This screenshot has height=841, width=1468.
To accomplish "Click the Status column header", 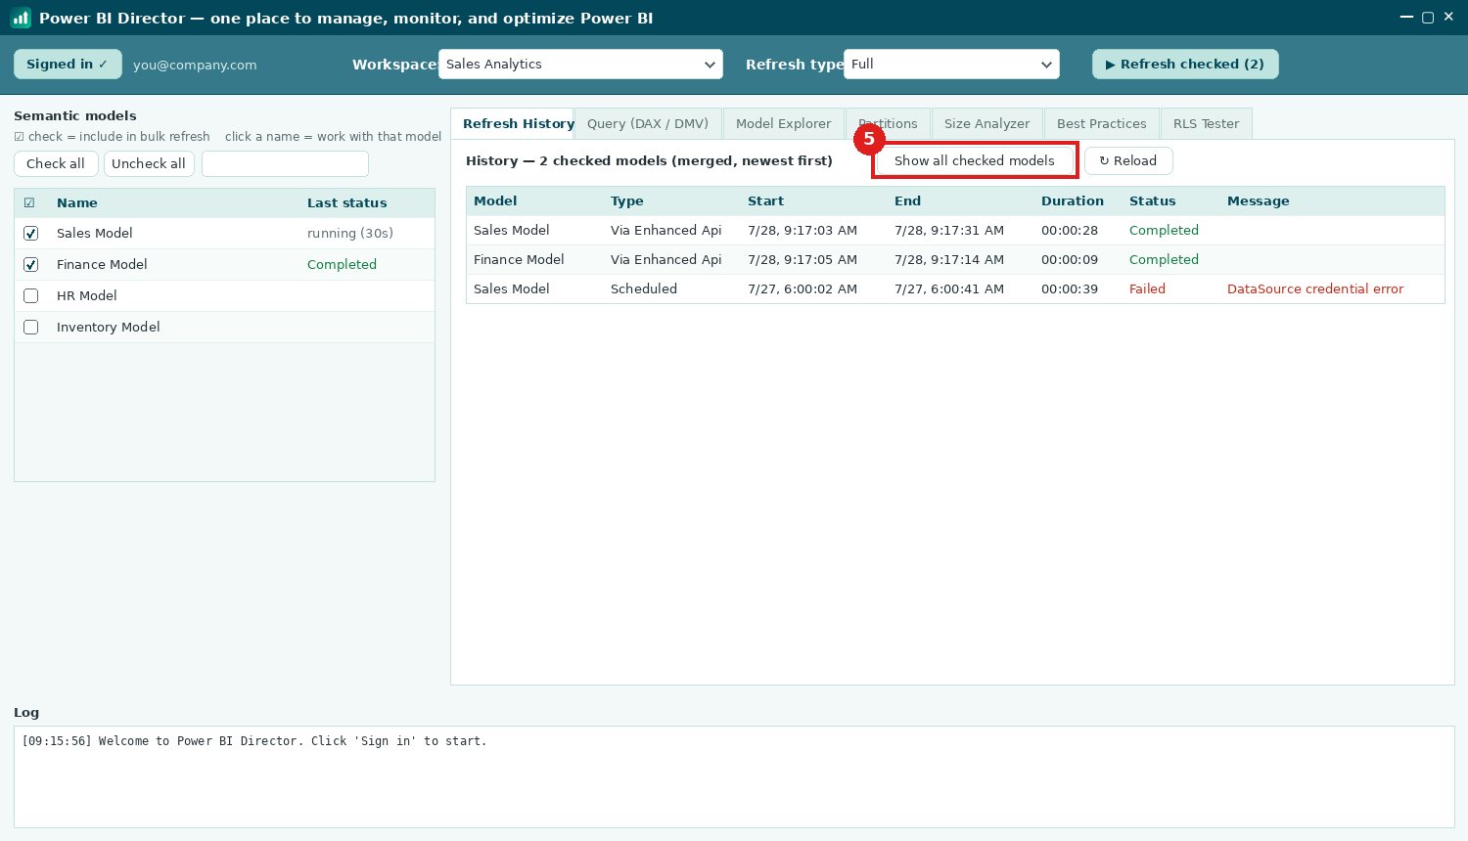I will (1152, 200).
